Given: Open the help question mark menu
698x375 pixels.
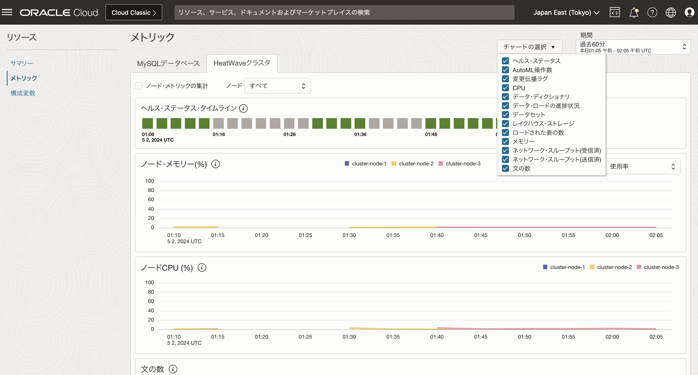Looking at the screenshot, I should tap(652, 12).
